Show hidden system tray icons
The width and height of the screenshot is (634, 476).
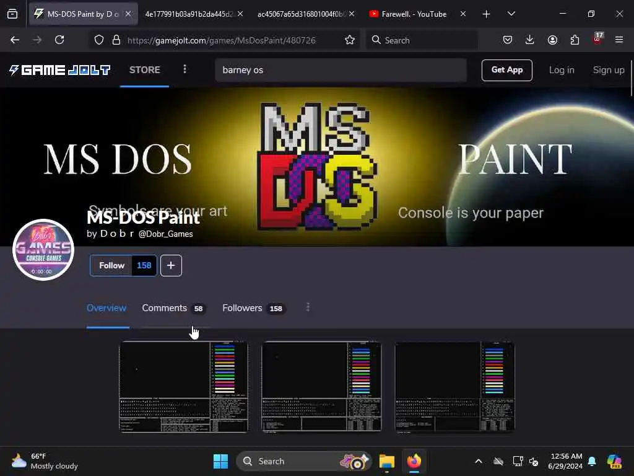479,461
